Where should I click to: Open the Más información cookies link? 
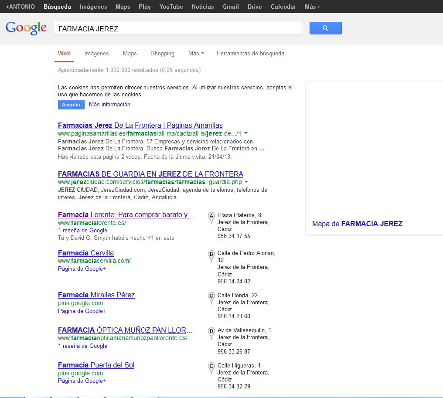coord(109,105)
